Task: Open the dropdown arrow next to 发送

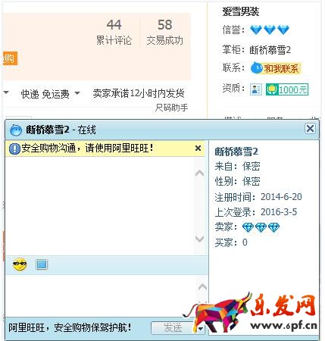Action: tap(201, 329)
